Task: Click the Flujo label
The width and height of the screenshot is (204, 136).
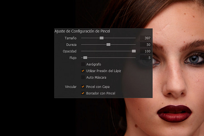Action: 73,58
